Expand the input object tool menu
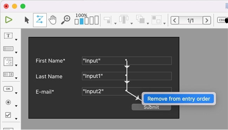The height and width of the screenshot is (130, 228). (x=16, y=53)
